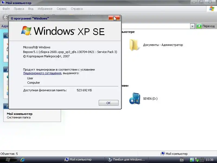Click the EN language indicator
Screen dimensions: 217x163
pyautogui.click(x=181, y=160)
